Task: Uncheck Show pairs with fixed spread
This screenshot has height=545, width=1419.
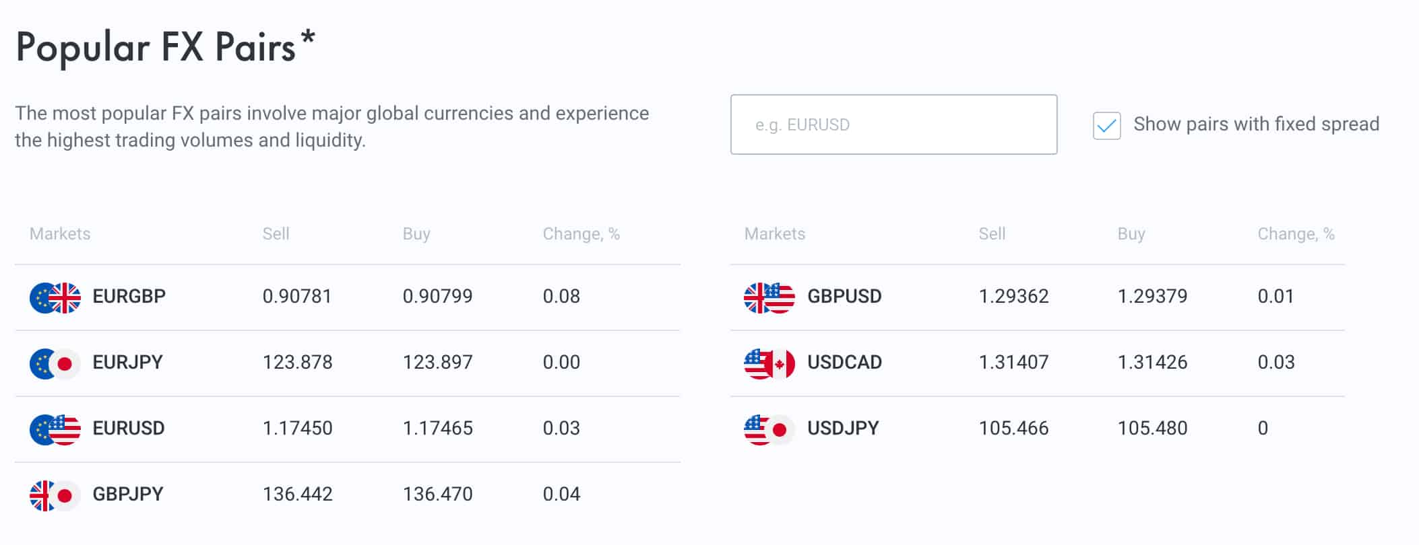Action: click(x=1106, y=126)
